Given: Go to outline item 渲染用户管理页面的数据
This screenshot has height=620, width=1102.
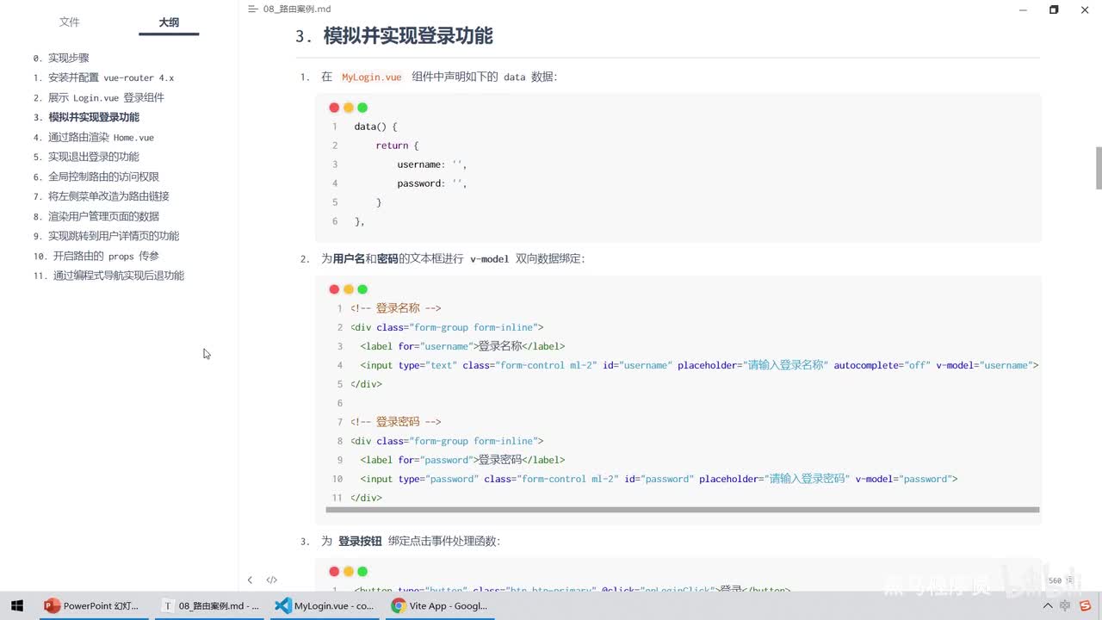Looking at the screenshot, I should pyautogui.click(x=96, y=216).
